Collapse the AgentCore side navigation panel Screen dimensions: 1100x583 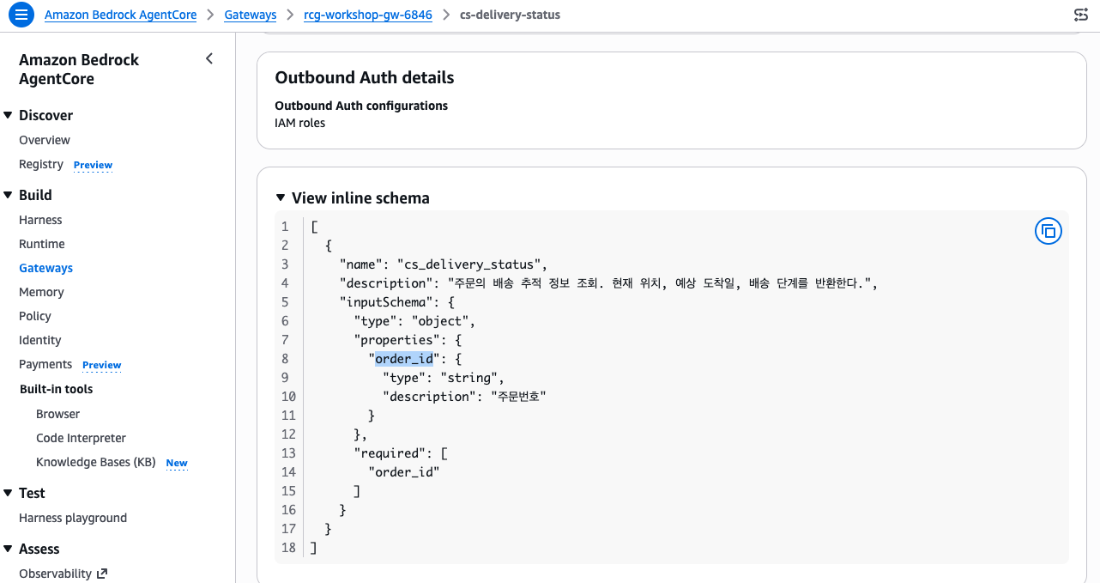point(209,59)
